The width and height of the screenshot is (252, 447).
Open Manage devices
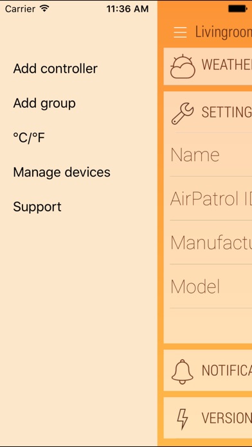click(62, 172)
